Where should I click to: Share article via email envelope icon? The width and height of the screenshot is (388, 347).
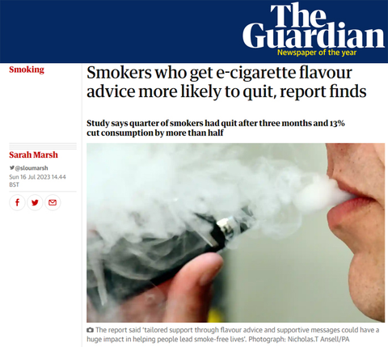pyautogui.click(x=53, y=202)
